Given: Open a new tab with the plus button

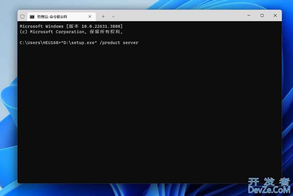Looking at the screenshot, I should point(103,17).
